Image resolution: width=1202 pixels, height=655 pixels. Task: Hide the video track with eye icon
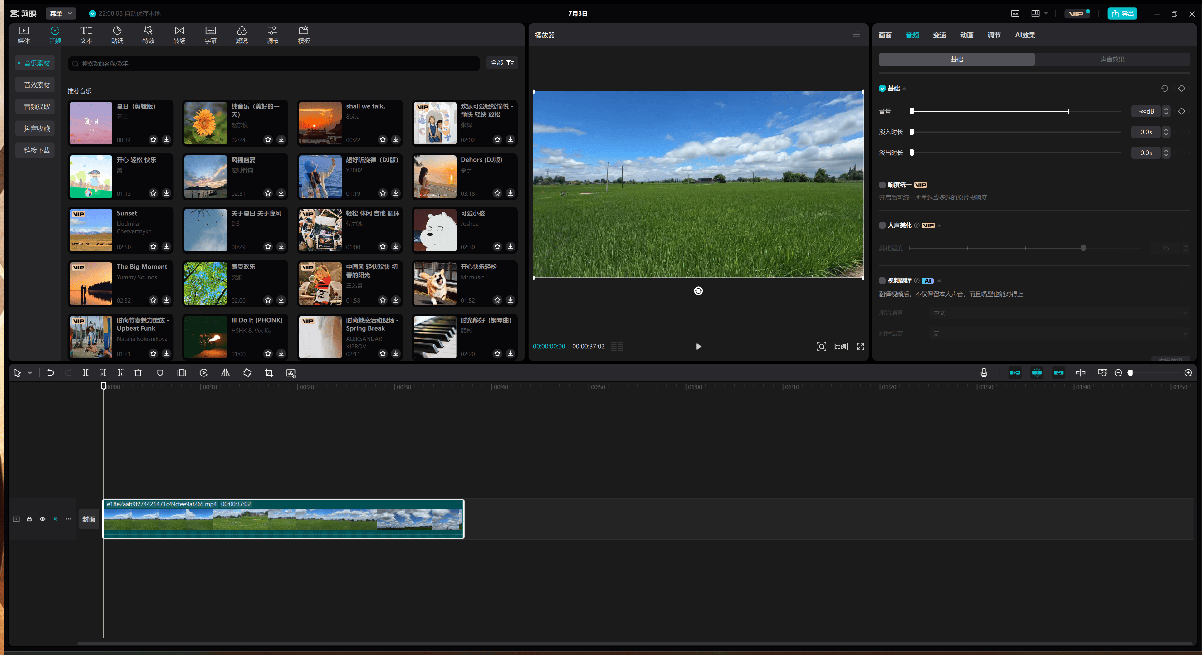pos(42,519)
